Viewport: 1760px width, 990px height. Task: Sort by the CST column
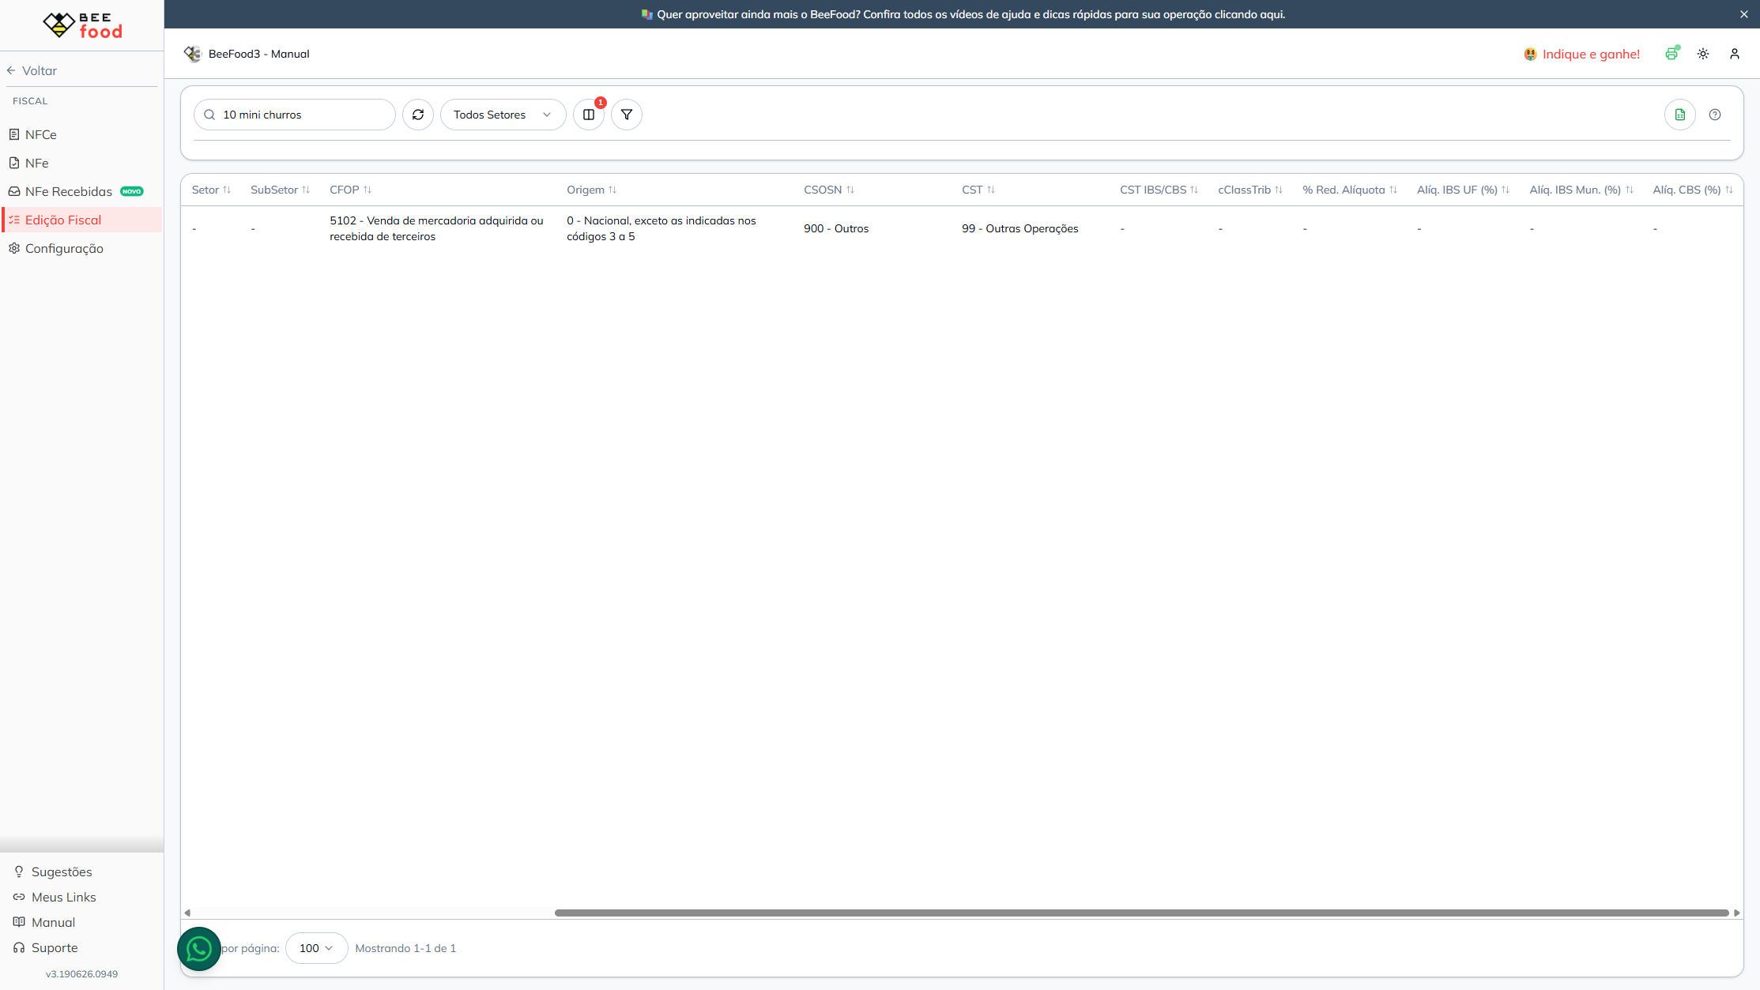tap(978, 190)
